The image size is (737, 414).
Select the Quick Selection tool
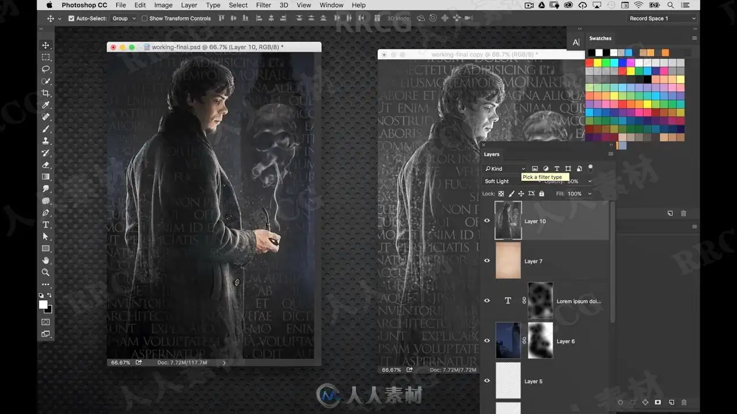46,81
